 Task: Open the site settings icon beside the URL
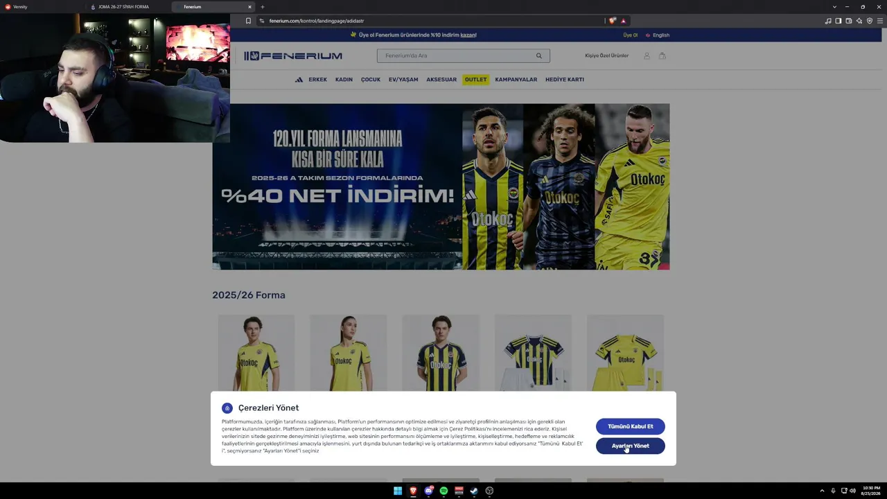[x=261, y=21]
